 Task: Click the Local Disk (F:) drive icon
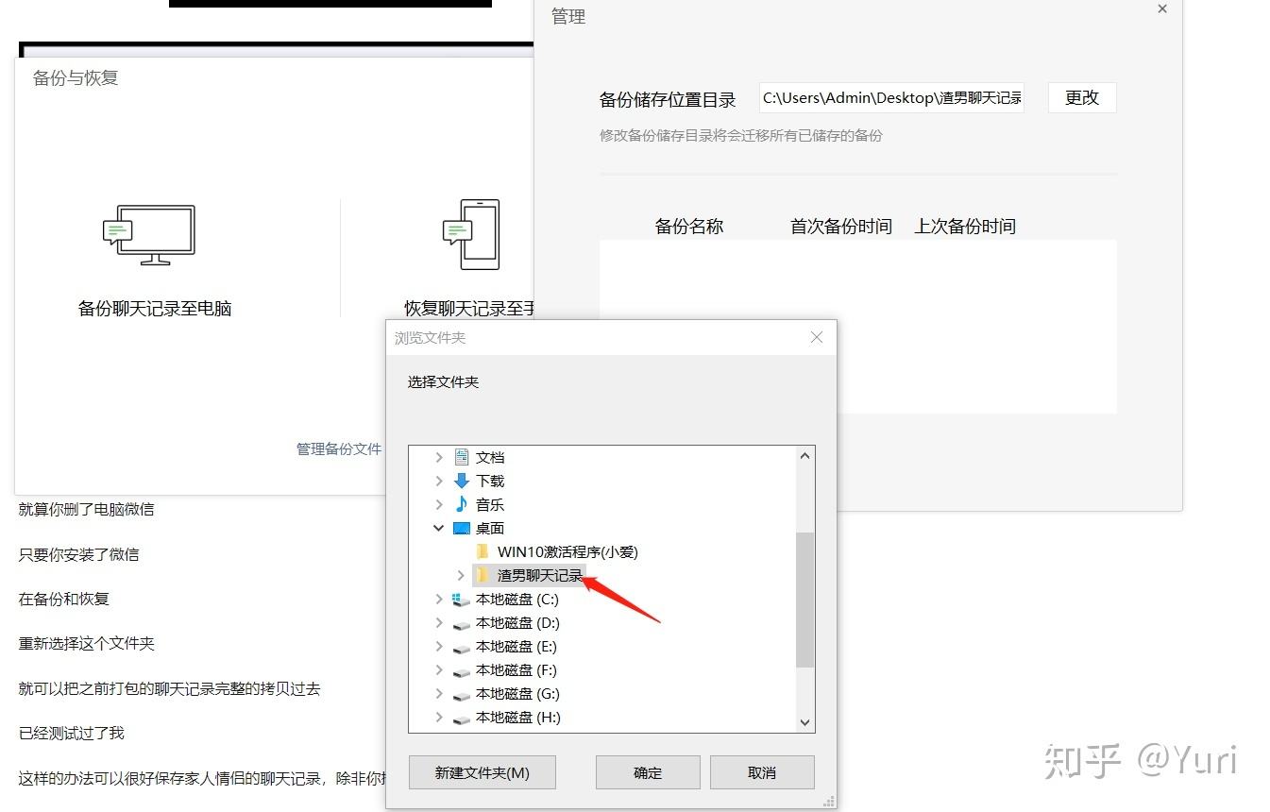coord(462,670)
